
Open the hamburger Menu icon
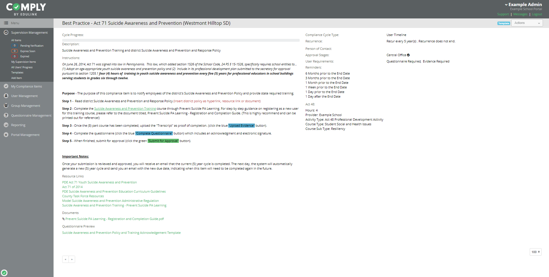point(6,23)
